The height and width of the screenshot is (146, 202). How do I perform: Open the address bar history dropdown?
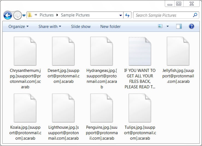pos(121,15)
